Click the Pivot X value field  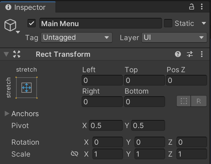coord(106,126)
